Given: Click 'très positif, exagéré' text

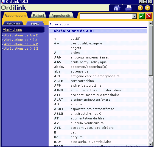Looking at the screenshot, I should (86, 43).
